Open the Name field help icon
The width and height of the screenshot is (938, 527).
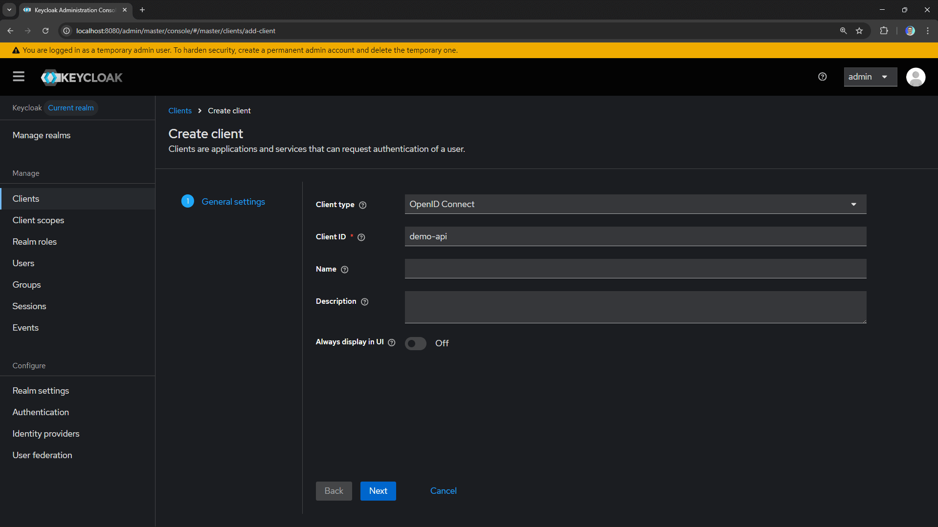345,269
